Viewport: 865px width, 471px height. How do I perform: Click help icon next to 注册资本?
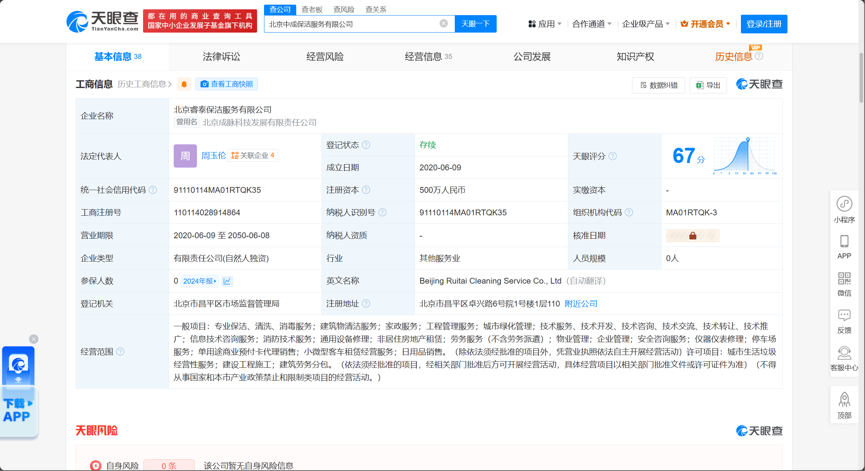(x=366, y=190)
